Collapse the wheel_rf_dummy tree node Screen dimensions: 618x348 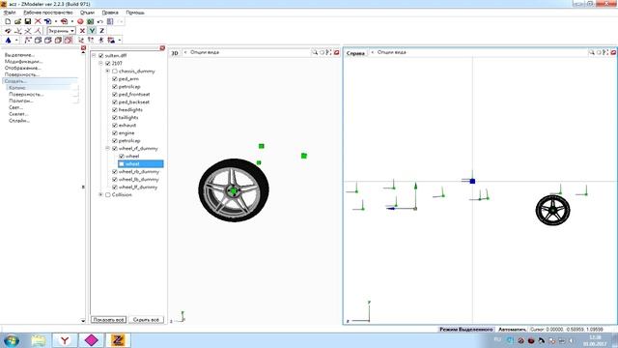tap(107, 148)
